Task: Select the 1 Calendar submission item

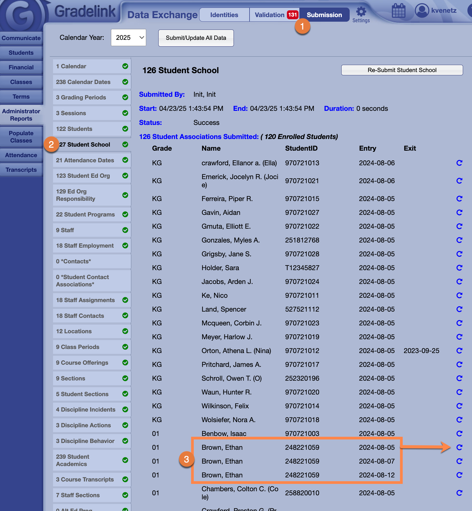Action: [92, 66]
